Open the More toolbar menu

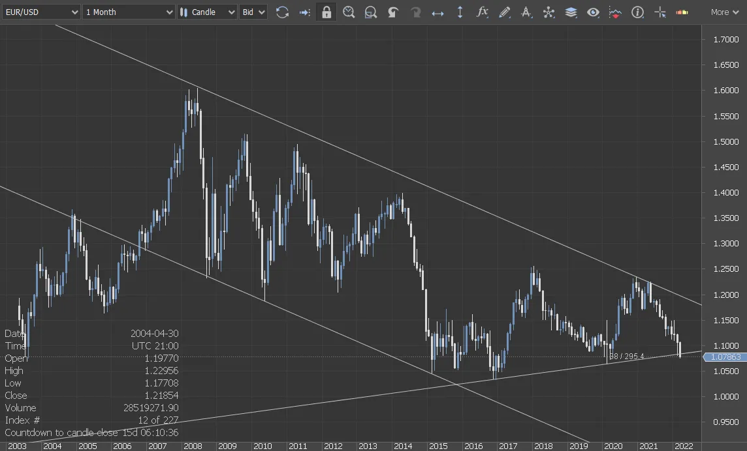coord(724,12)
